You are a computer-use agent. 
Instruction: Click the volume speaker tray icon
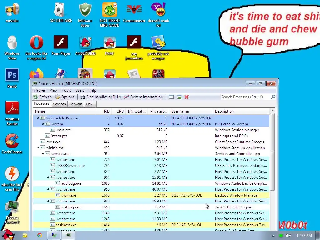[x=288, y=236]
